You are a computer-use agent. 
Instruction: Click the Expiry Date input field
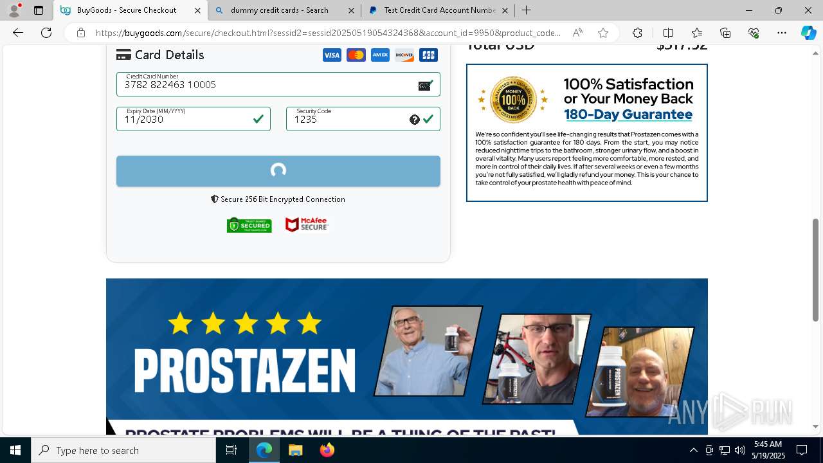pos(194,119)
